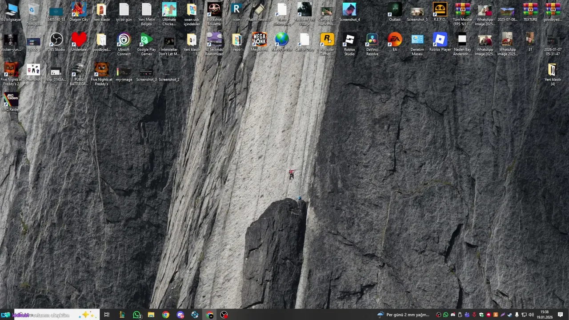Select the 60 Seconds! Reatomized shortcut
The width and height of the screenshot is (569, 320).
tap(214, 44)
